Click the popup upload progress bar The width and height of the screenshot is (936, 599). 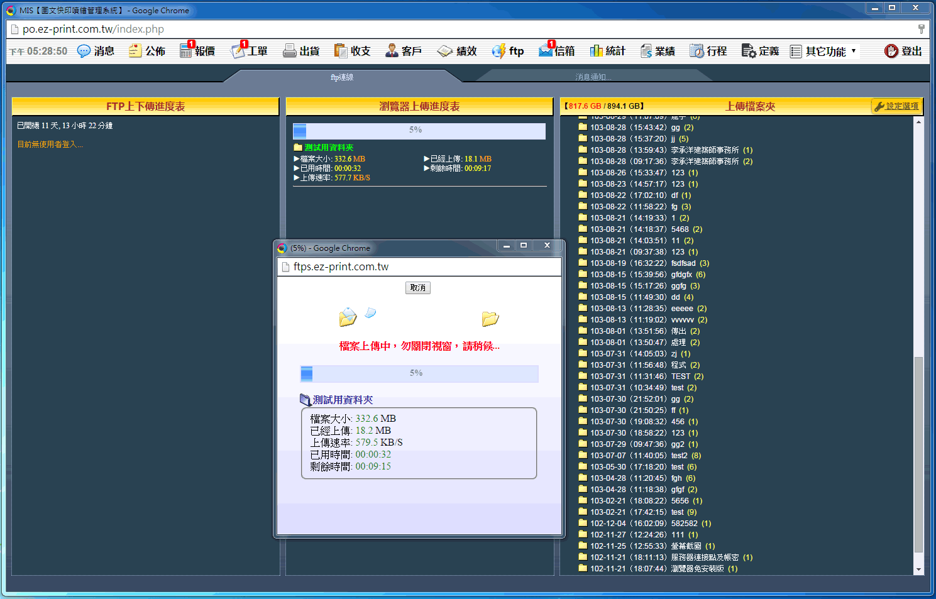419,373
